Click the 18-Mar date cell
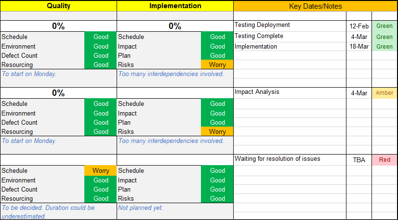Viewport: 398px width, 220px height. point(359,47)
